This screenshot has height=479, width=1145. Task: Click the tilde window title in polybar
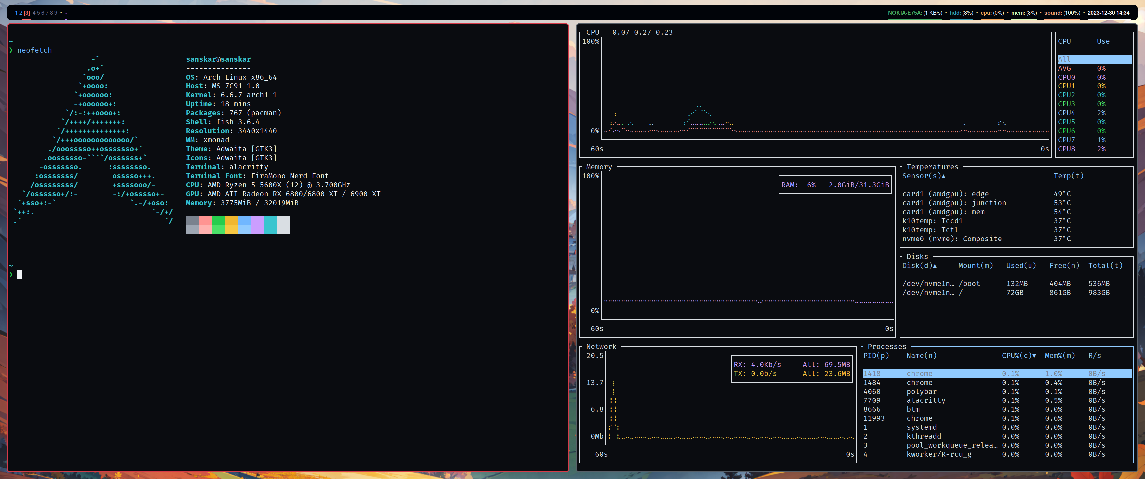click(65, 13)
